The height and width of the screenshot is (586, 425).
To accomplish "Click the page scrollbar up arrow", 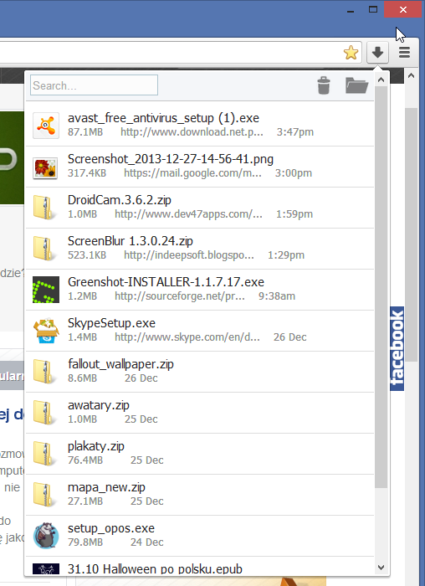I will click(x=411, y=76).
